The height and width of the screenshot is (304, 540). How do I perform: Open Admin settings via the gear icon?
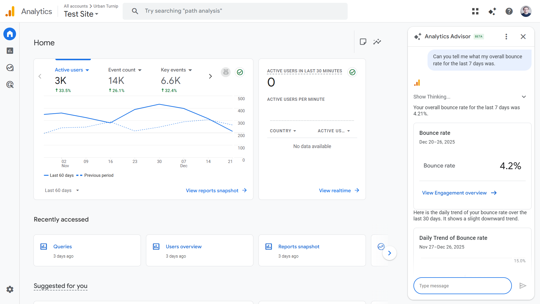[10, 289]
